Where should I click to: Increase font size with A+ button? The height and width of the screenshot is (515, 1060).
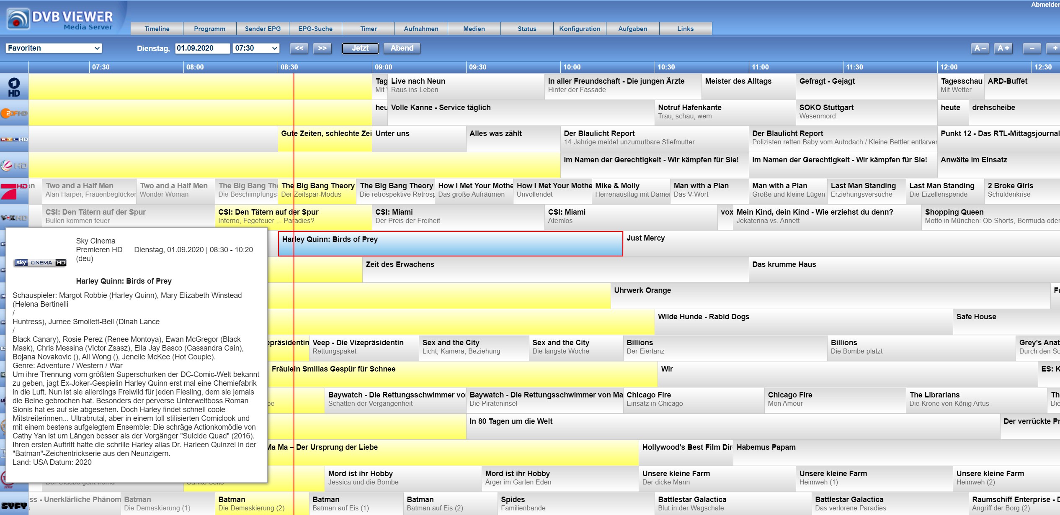click(1003, 48)
